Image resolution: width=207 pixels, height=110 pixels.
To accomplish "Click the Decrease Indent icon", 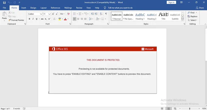I will 93,14.
